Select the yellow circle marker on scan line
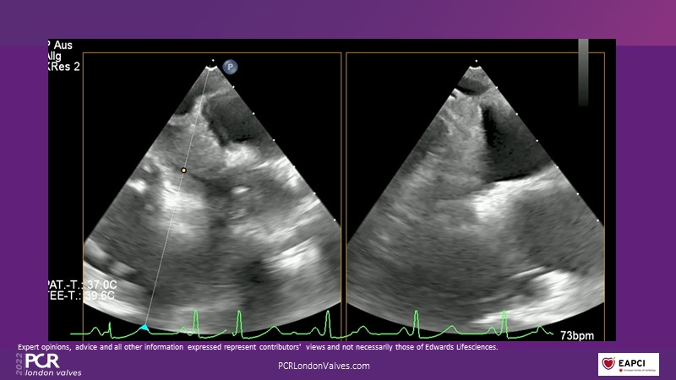Image resolution: width=676 pixels, height=380 pixels. coord(183,171)
